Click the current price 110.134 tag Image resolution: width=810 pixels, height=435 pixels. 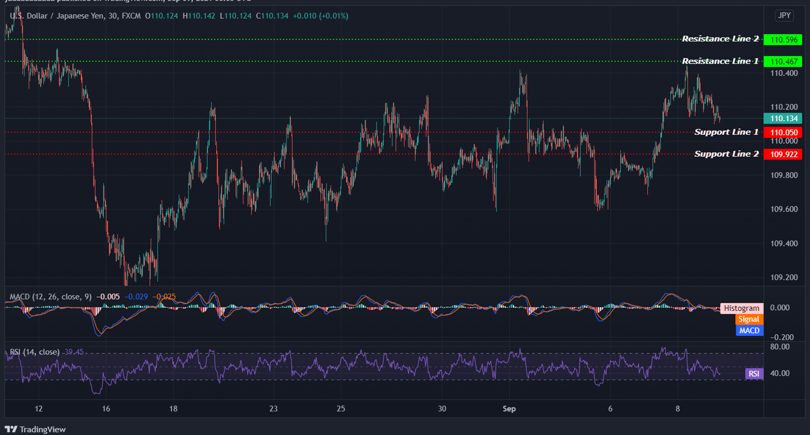point(783,119)
